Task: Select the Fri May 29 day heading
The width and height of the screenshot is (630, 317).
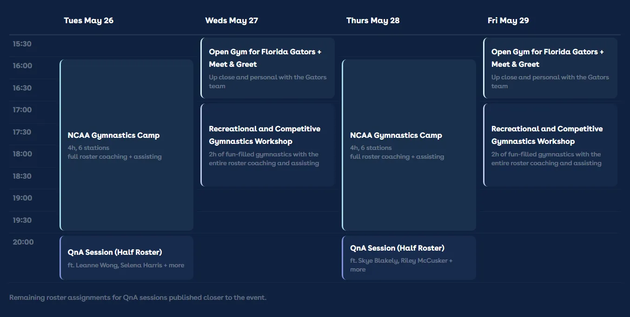Action: [508, 20]
